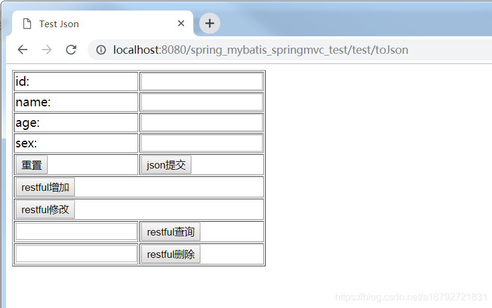Screen dimensions: 492x308
Task: Click the page icon on Test Json tab
Action: coord(27,24)
